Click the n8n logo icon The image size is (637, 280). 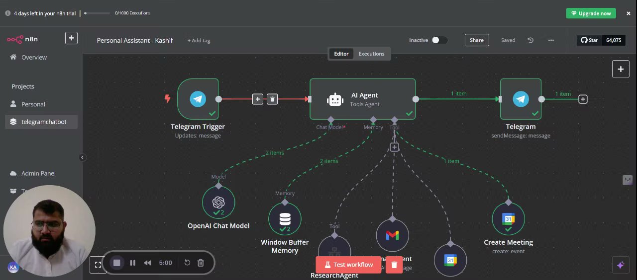point(15,39)
